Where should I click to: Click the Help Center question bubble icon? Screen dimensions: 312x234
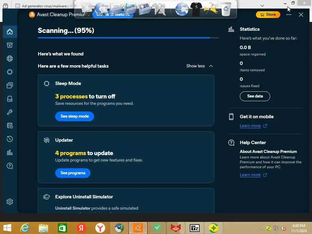231,143
